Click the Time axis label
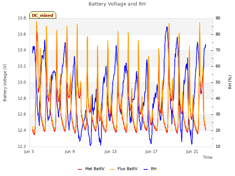Screen dimensions: 235x176 208,157
